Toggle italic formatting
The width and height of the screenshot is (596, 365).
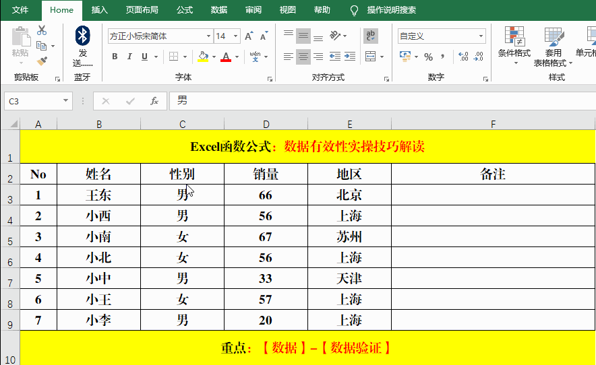(129, 57)
